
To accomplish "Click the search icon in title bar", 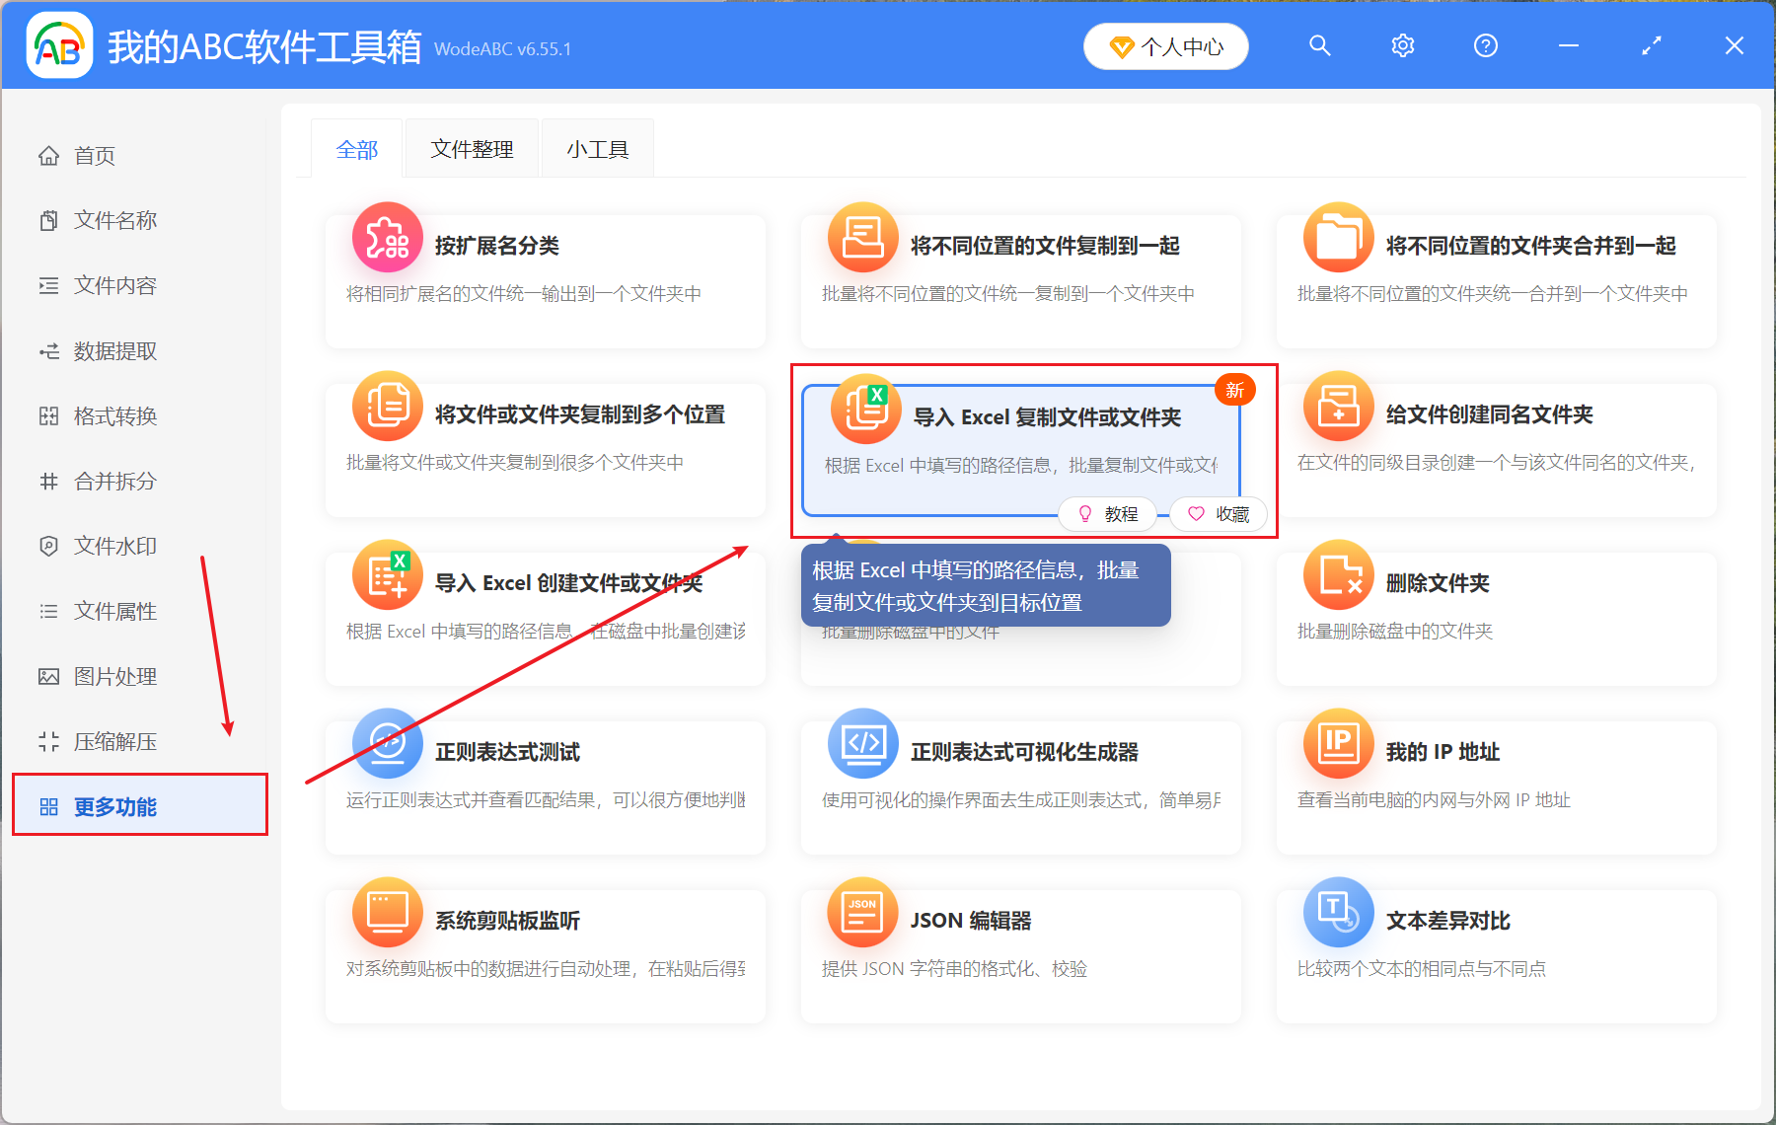I will click(1319, 45).
